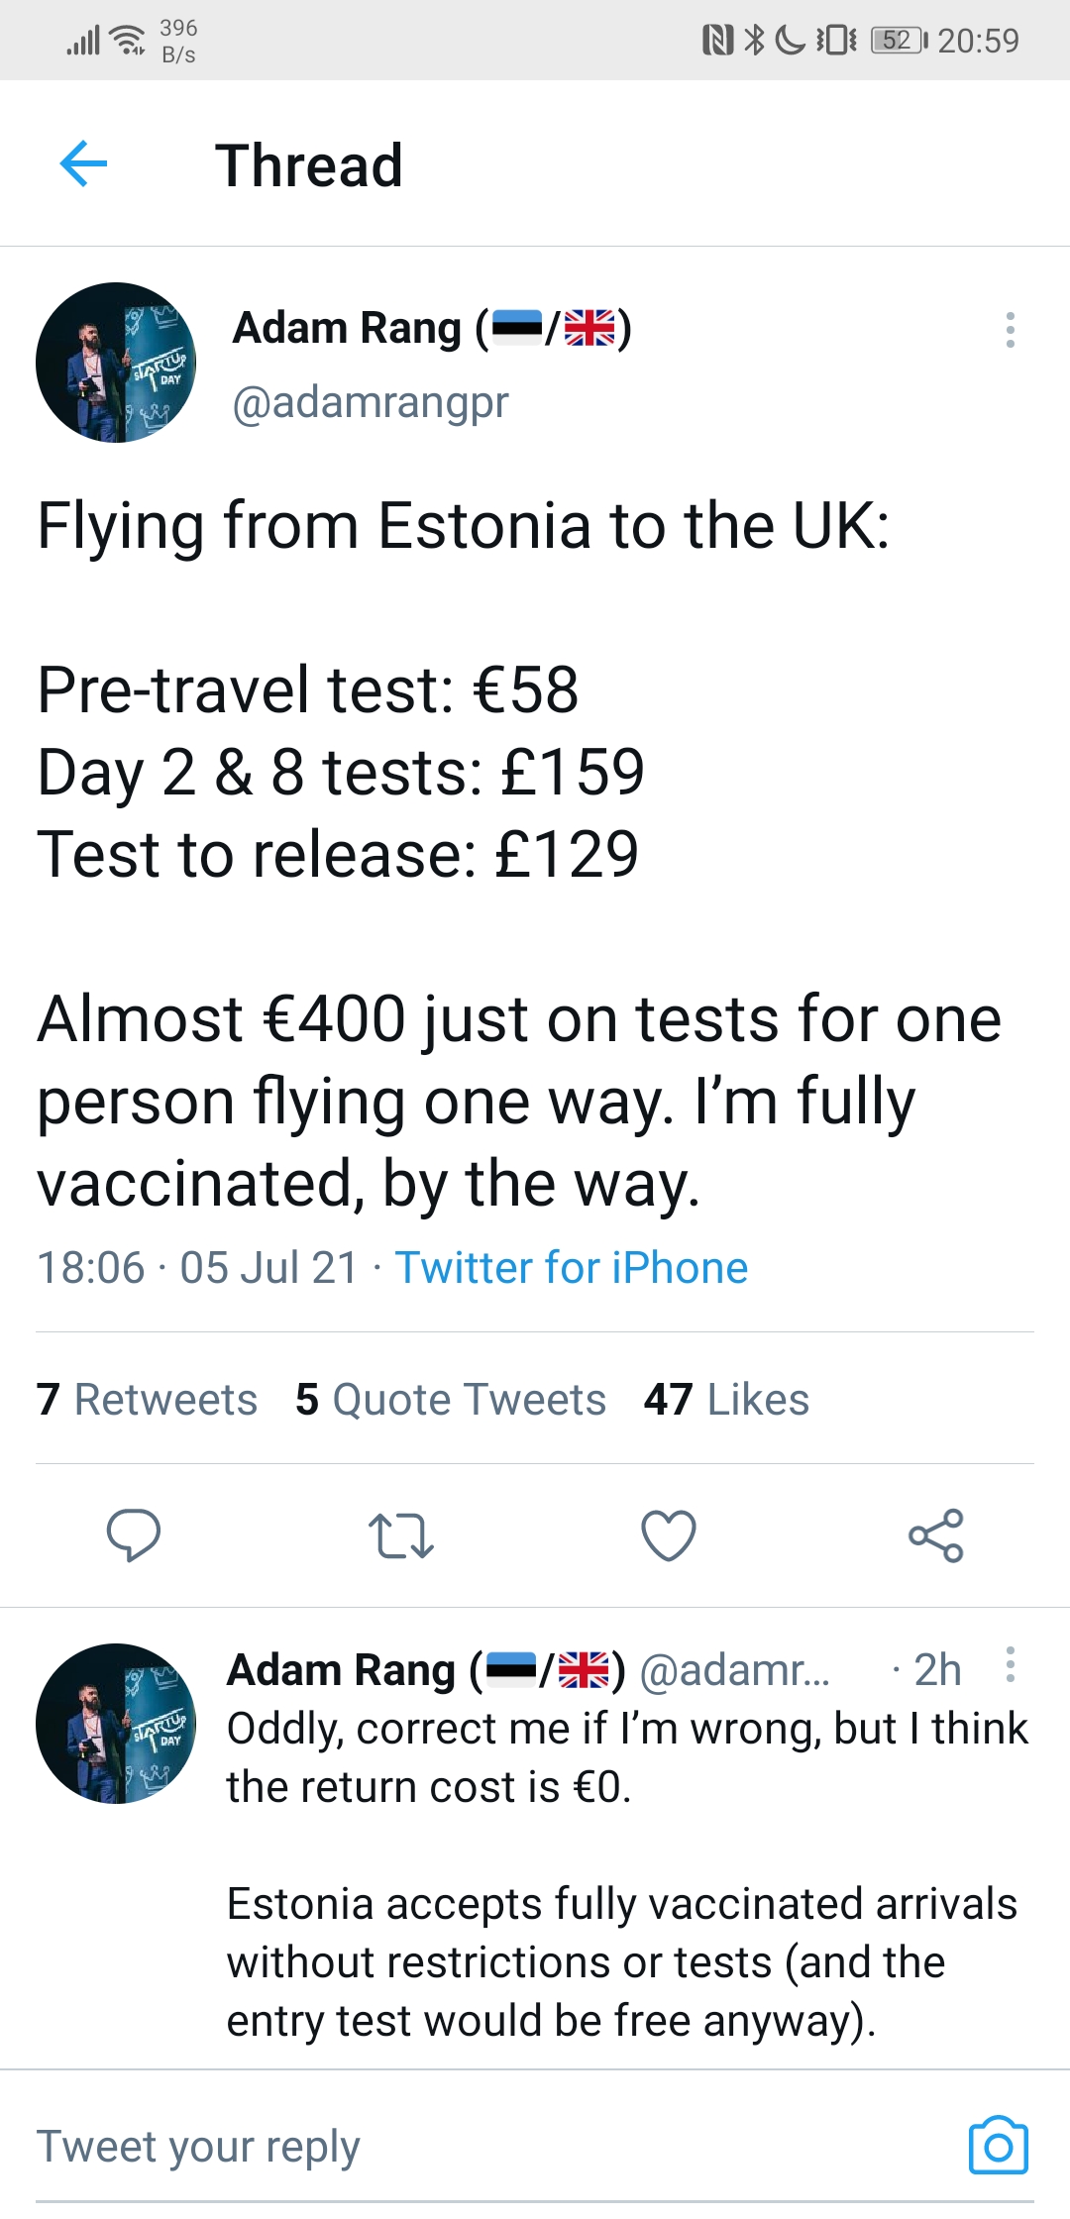The height and width of the screenshot is (2219, 1070).
Task: Tap the Adam Rang name on main tweet
Action: [x=347, y=329]
